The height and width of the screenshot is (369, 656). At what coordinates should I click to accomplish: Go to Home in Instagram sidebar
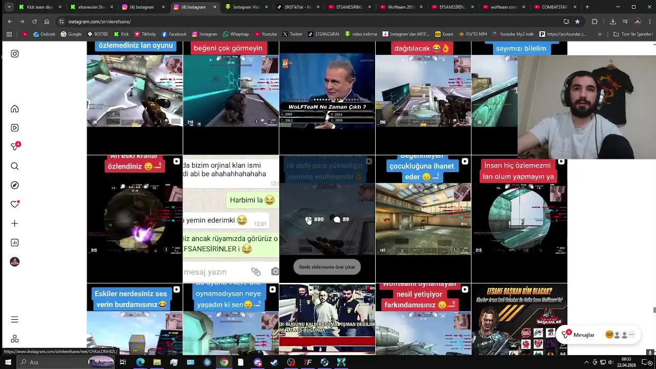15,109
